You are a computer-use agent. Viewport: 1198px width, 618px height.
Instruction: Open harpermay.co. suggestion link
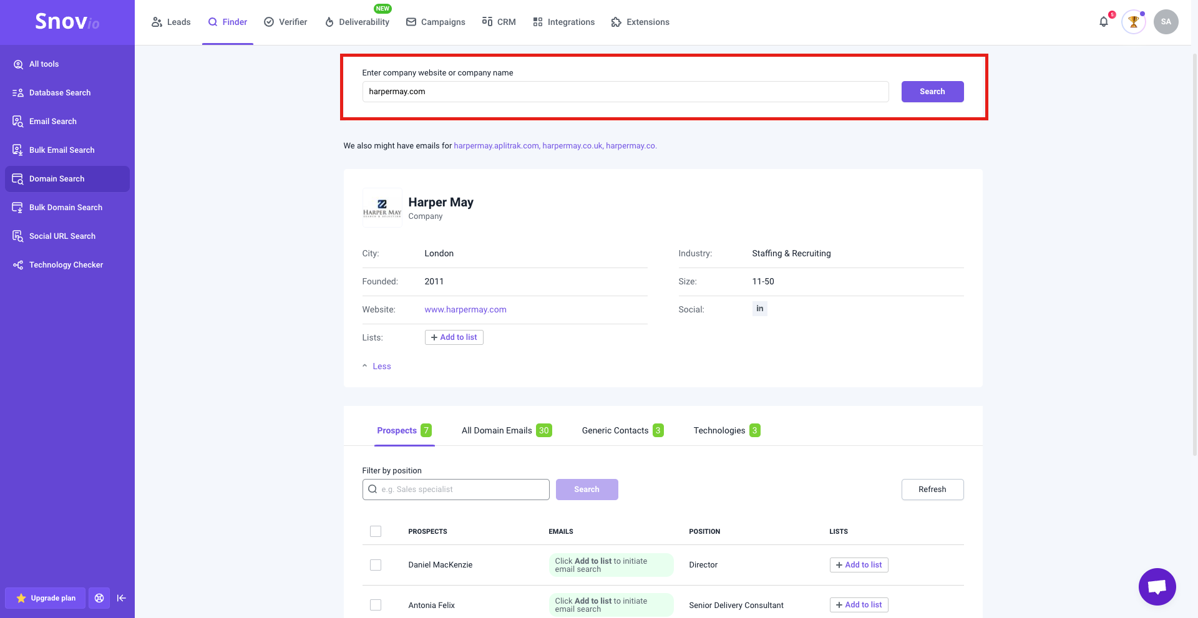(x=631, y=146)
